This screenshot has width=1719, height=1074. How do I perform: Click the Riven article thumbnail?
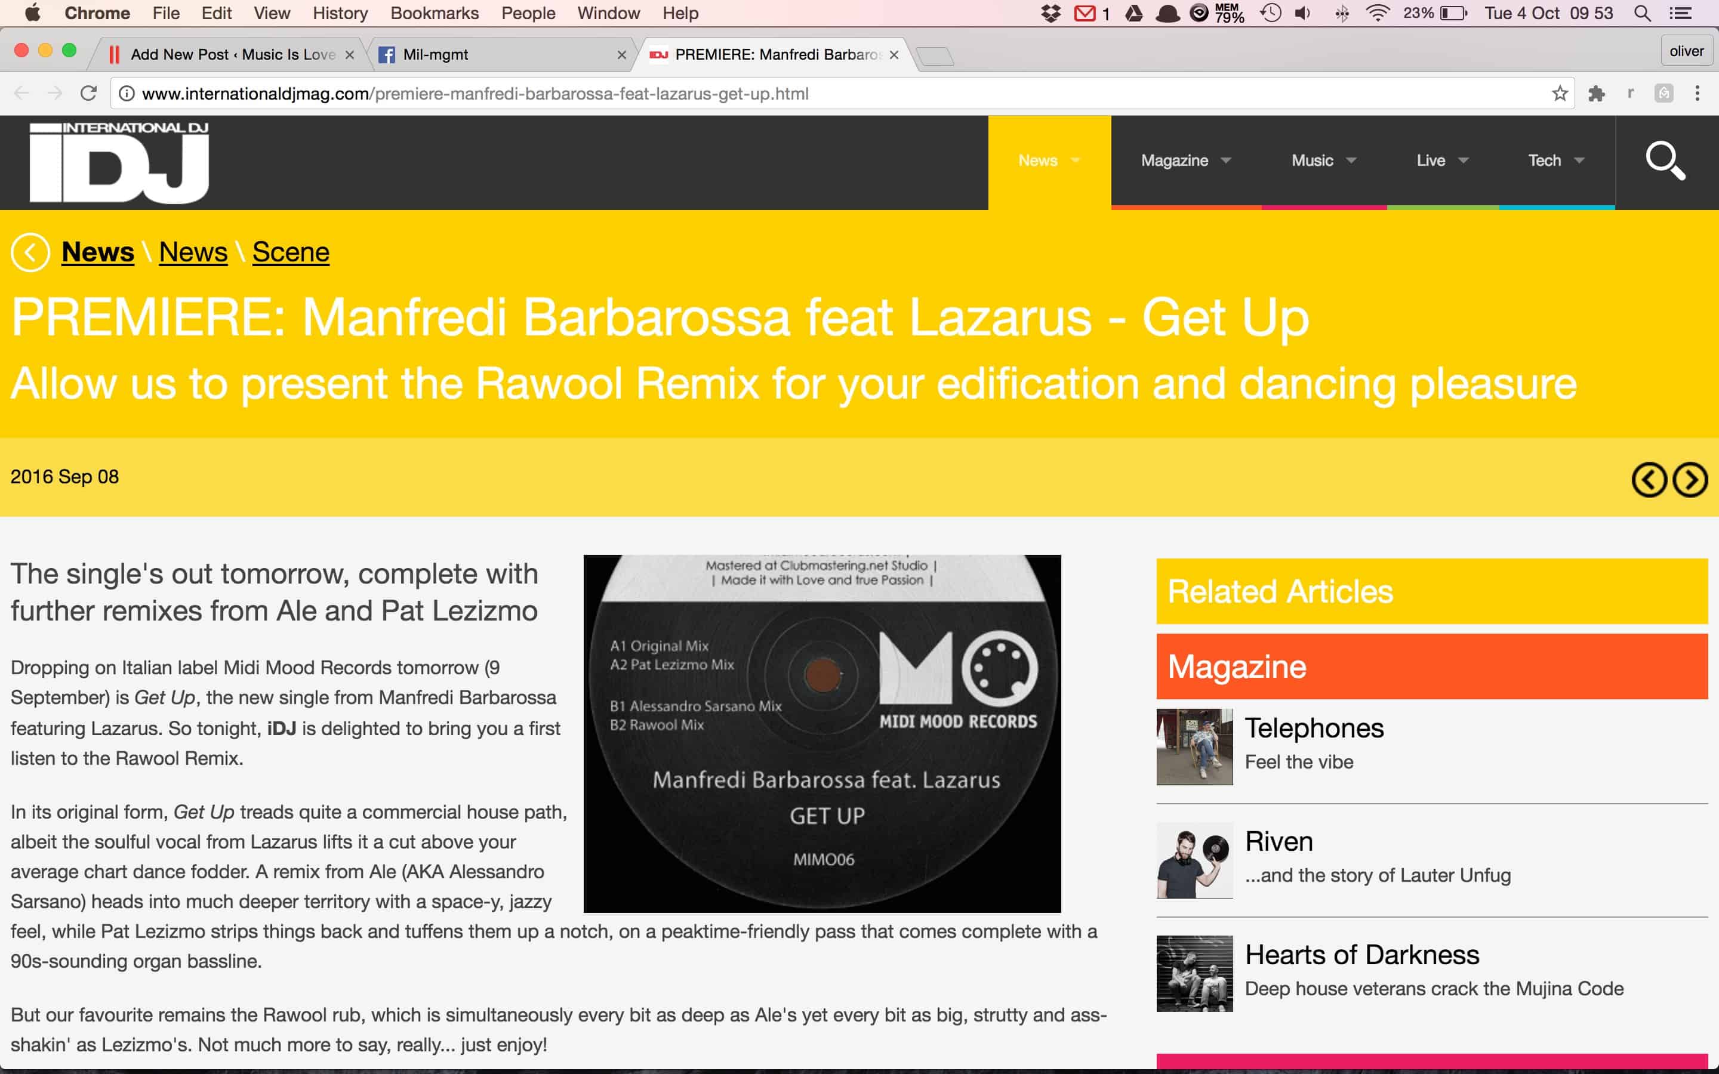pos(1194,860)
